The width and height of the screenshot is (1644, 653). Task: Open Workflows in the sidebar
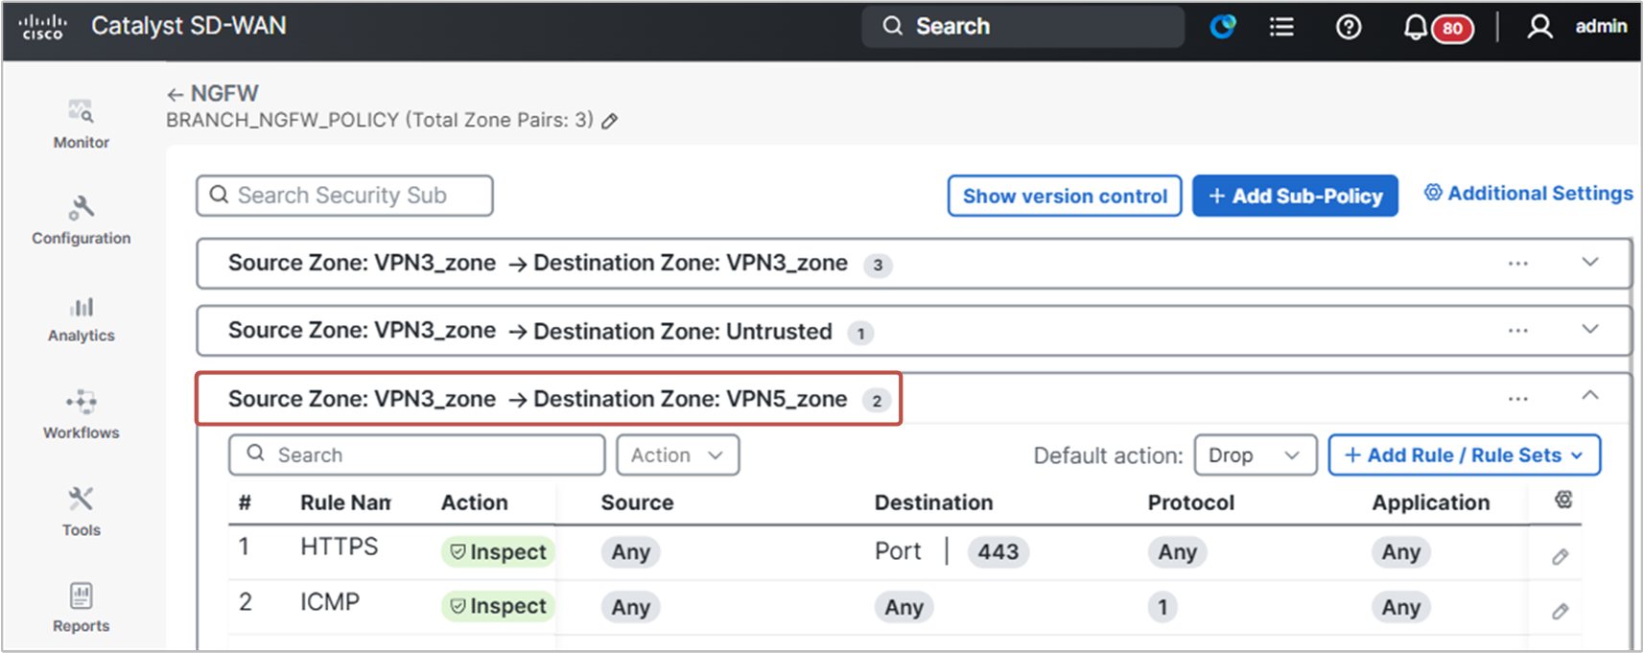tap(82, 415)
